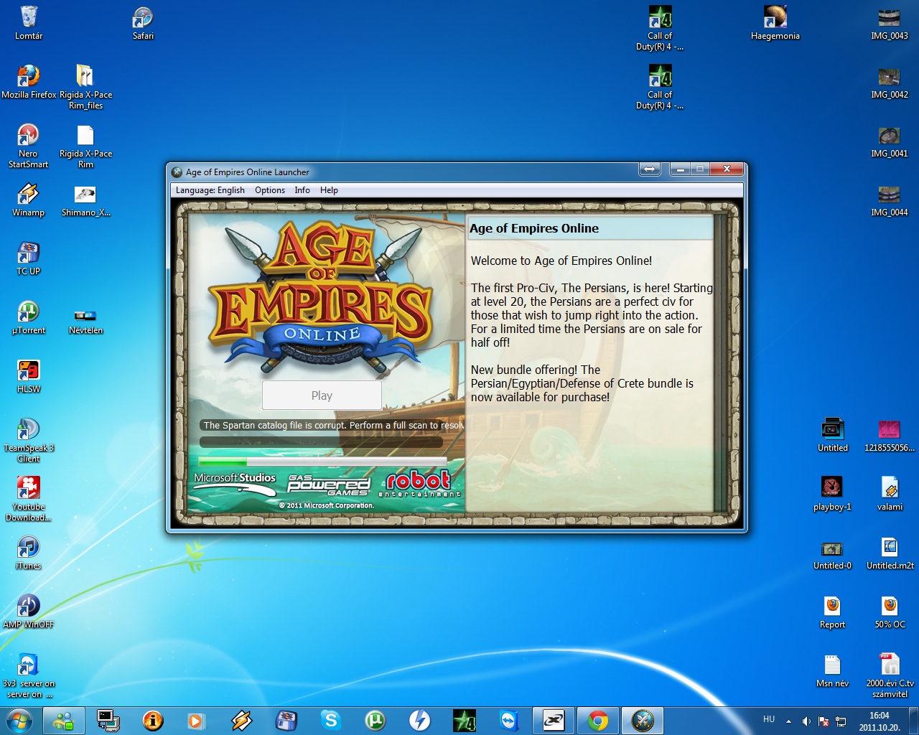Image resolution: width=919 pixels, height=735 pixels.
Task: Select the playboy-1 file icon
Action: 832,493
